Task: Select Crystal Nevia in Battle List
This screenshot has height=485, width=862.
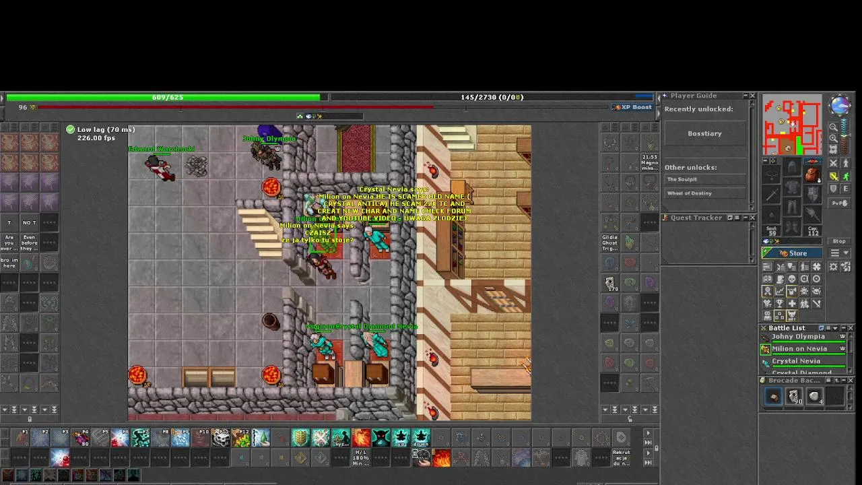Action: (x=804, y=362)
